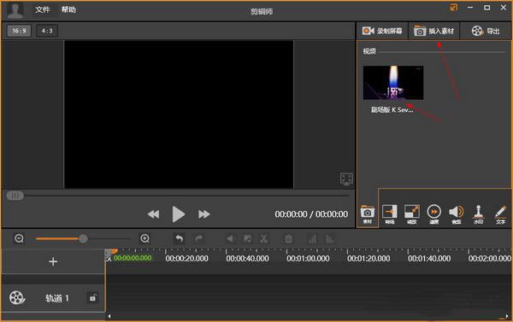Click the timeline zoom slider handle
This screenshot has width=513, height=322.
[83, 238]
